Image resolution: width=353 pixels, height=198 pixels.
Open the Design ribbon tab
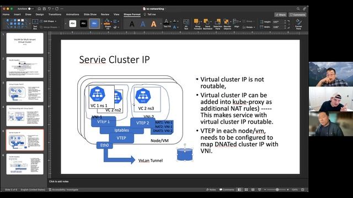click(x=40, y=14)
